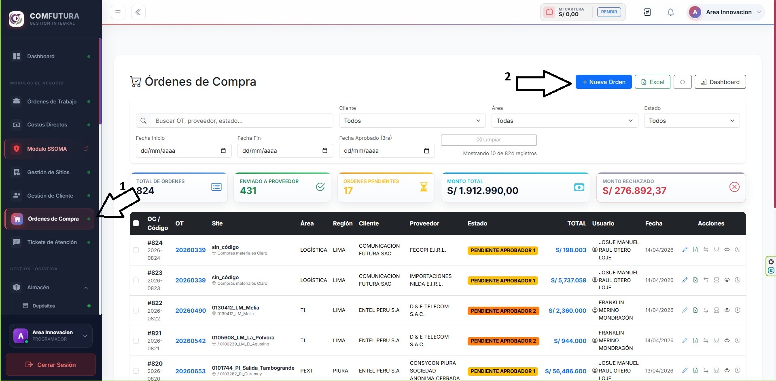Viewport: 776px width, 381px height.
Task: Click the hamburger menu icon in header
Action: click(x=118, y=12)
